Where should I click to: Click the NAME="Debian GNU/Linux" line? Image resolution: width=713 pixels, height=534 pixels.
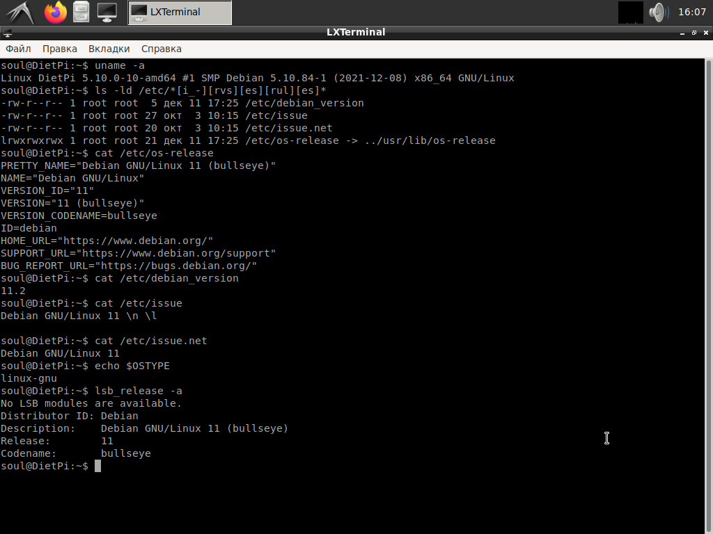coord(72,178)
